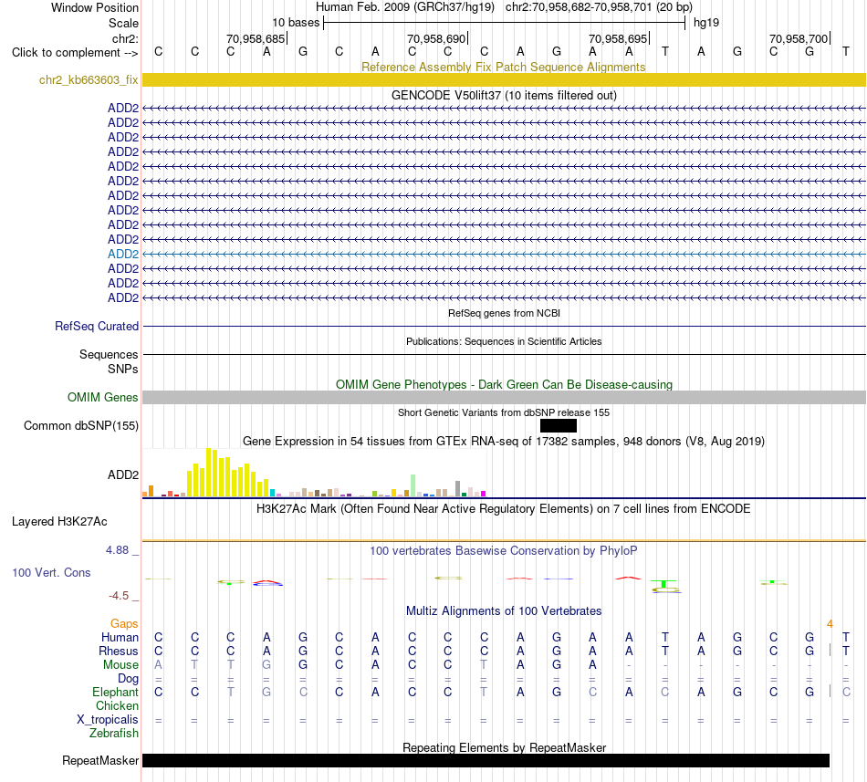Open the 'H3K27Ac Mark' ENCODE track title
This screenshot has height=782, width=867.
[x=504, y=508]
